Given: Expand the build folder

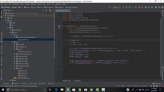Looking at the screenshot, I should tap(8, 23).
